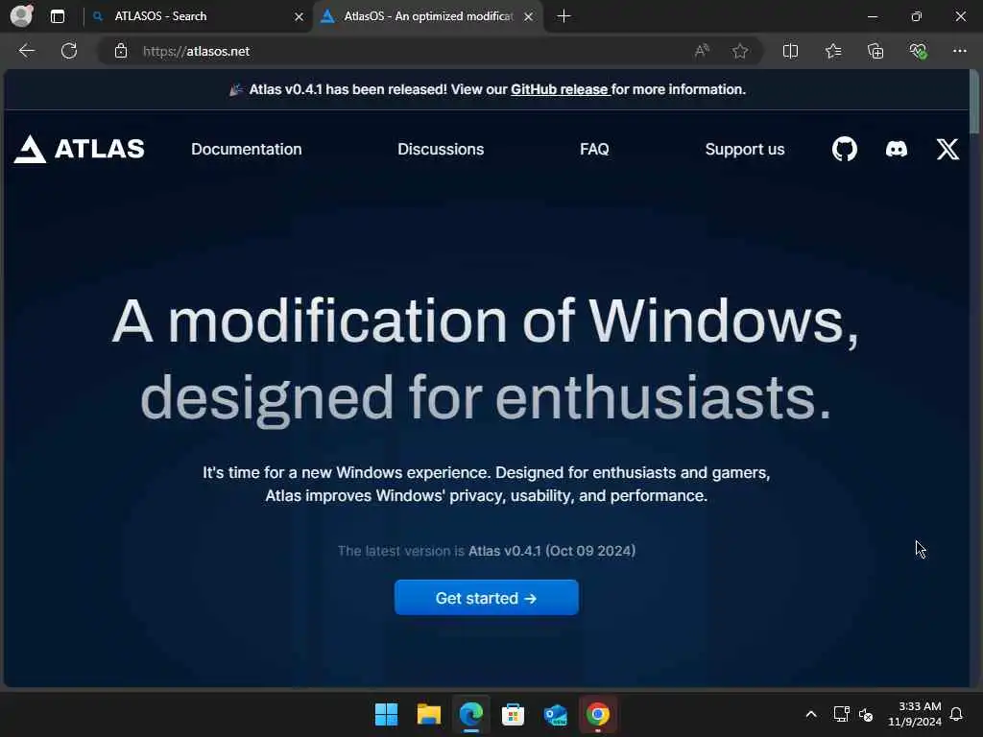
Task: Open Google Chrome from the taskbar
Action: tap(597, 714)
